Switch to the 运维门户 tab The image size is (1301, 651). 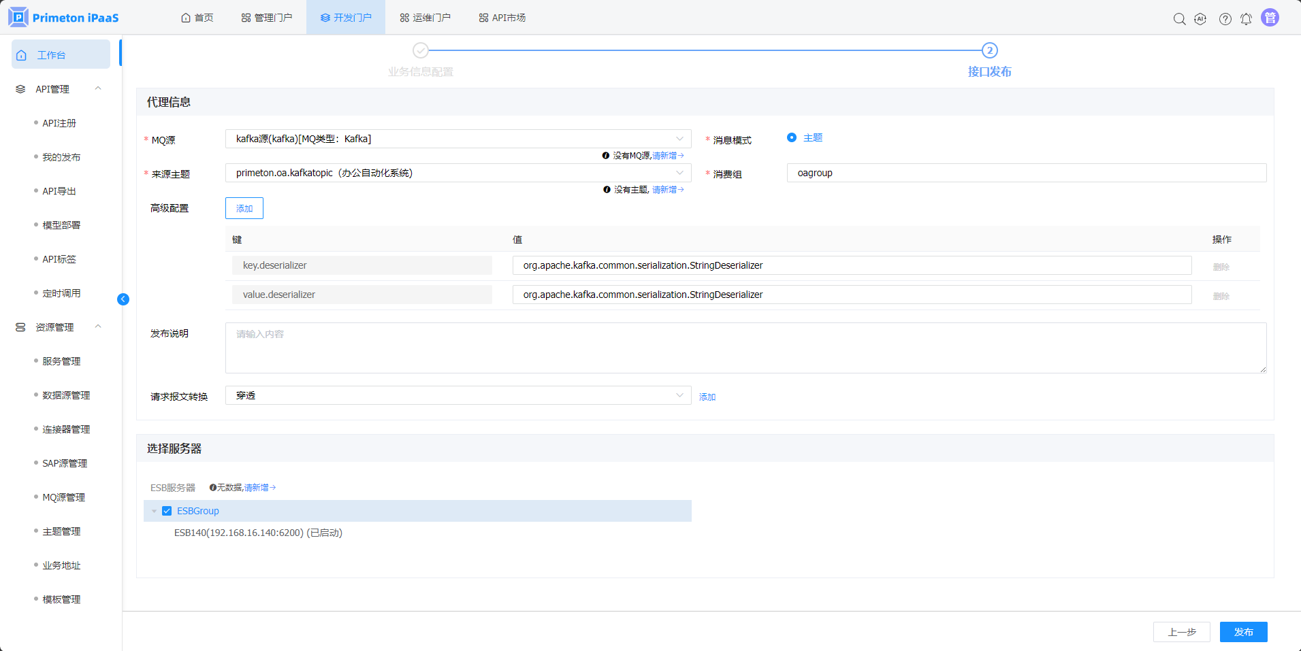[425, 18]
